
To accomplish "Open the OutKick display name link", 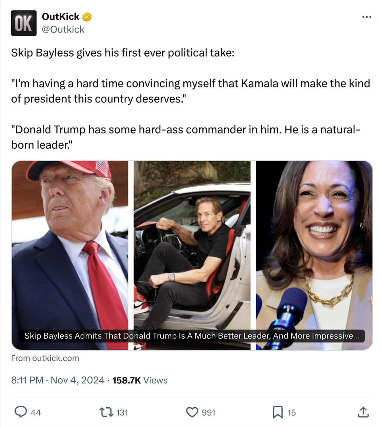I will click(61, 17).
